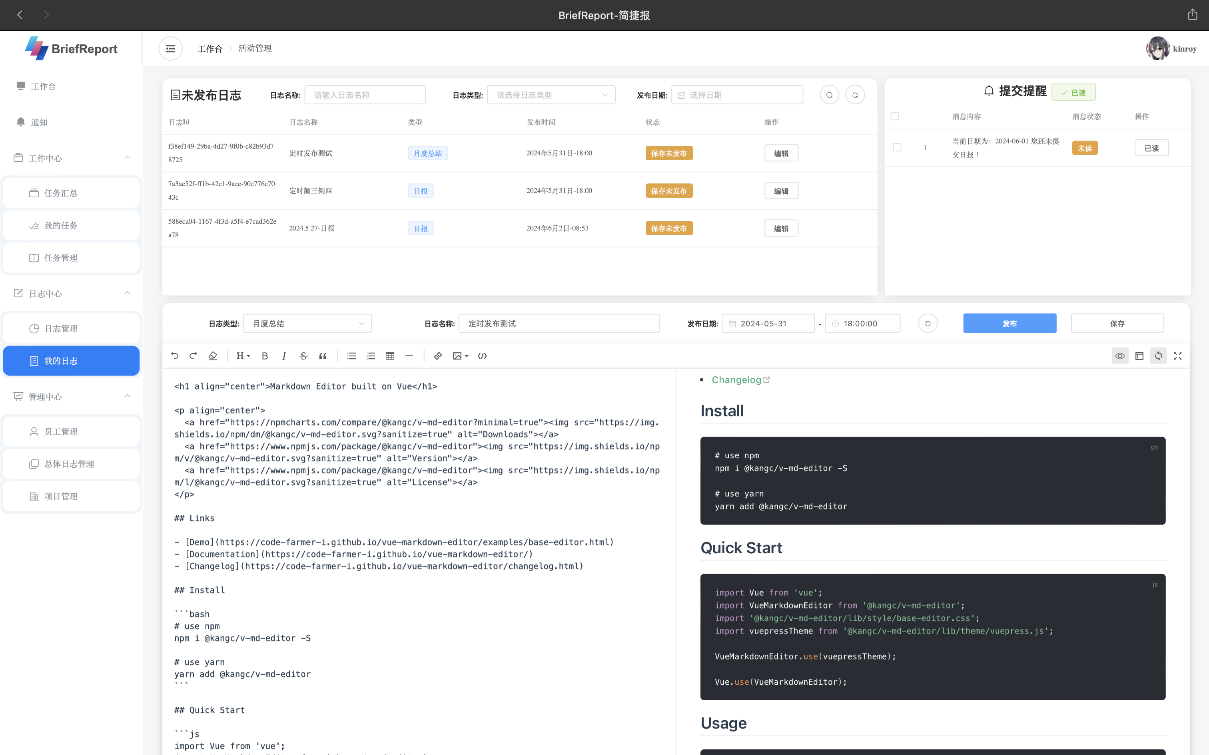This screenshot has width=1209, height=755.
Task: Open 通知 in the sidebar
Action: [x=72, y=122]
